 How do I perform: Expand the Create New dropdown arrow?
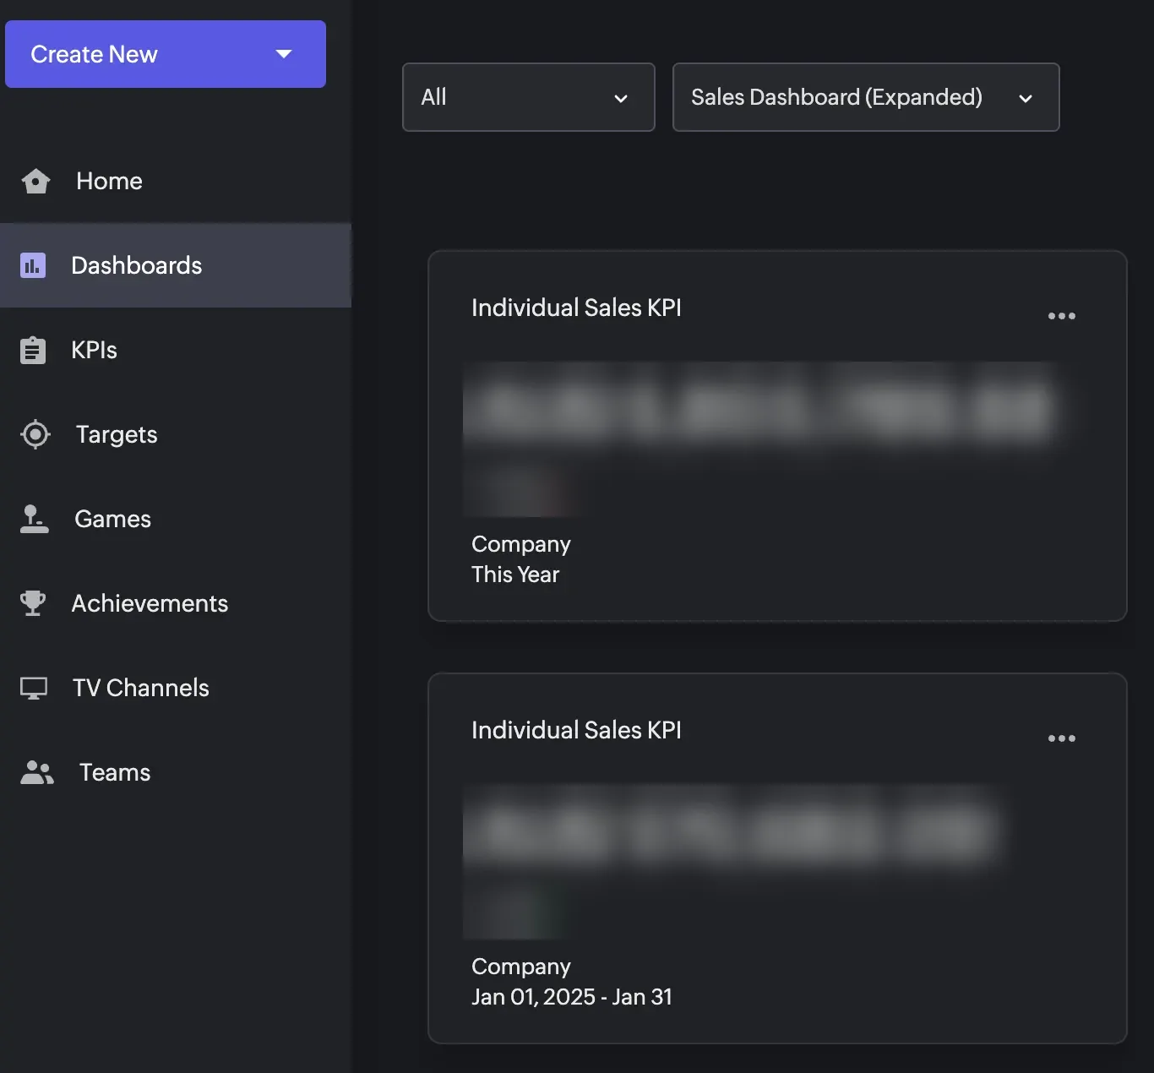tap(284, 54)
